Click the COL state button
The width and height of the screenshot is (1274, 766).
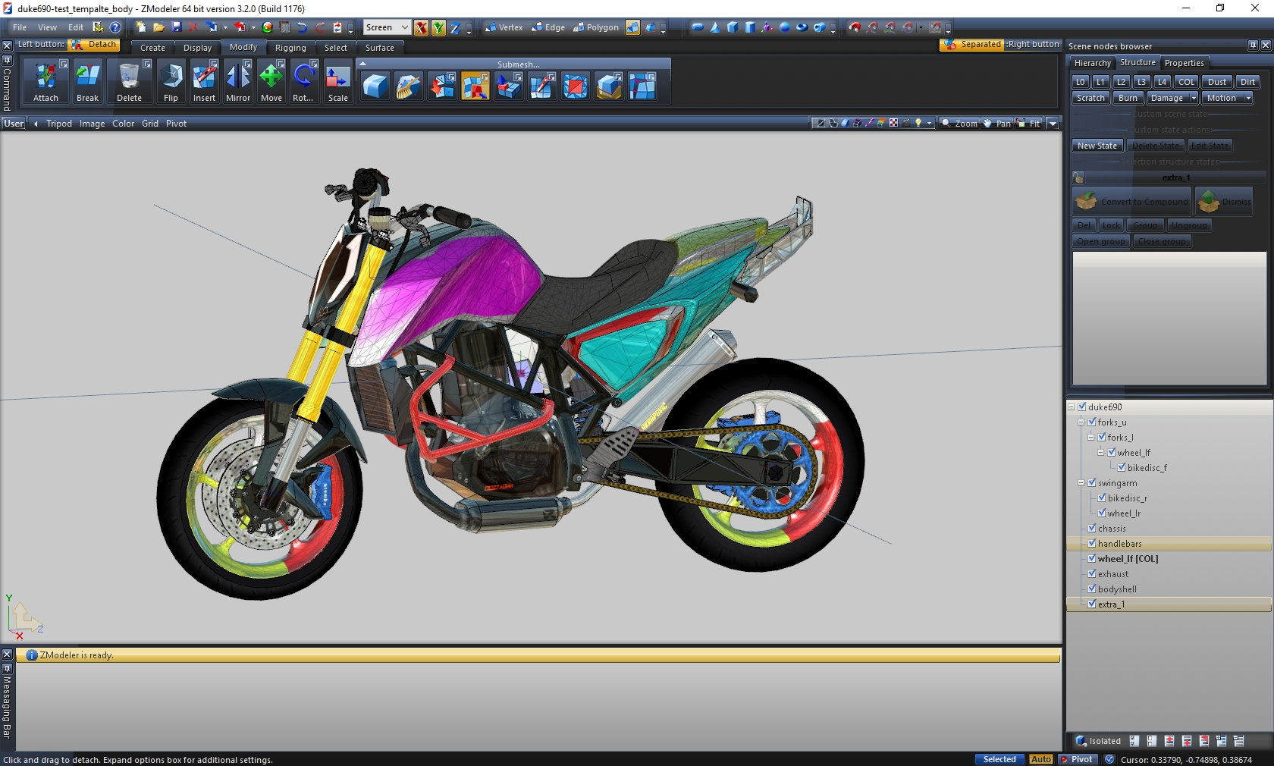(1187, 82)
